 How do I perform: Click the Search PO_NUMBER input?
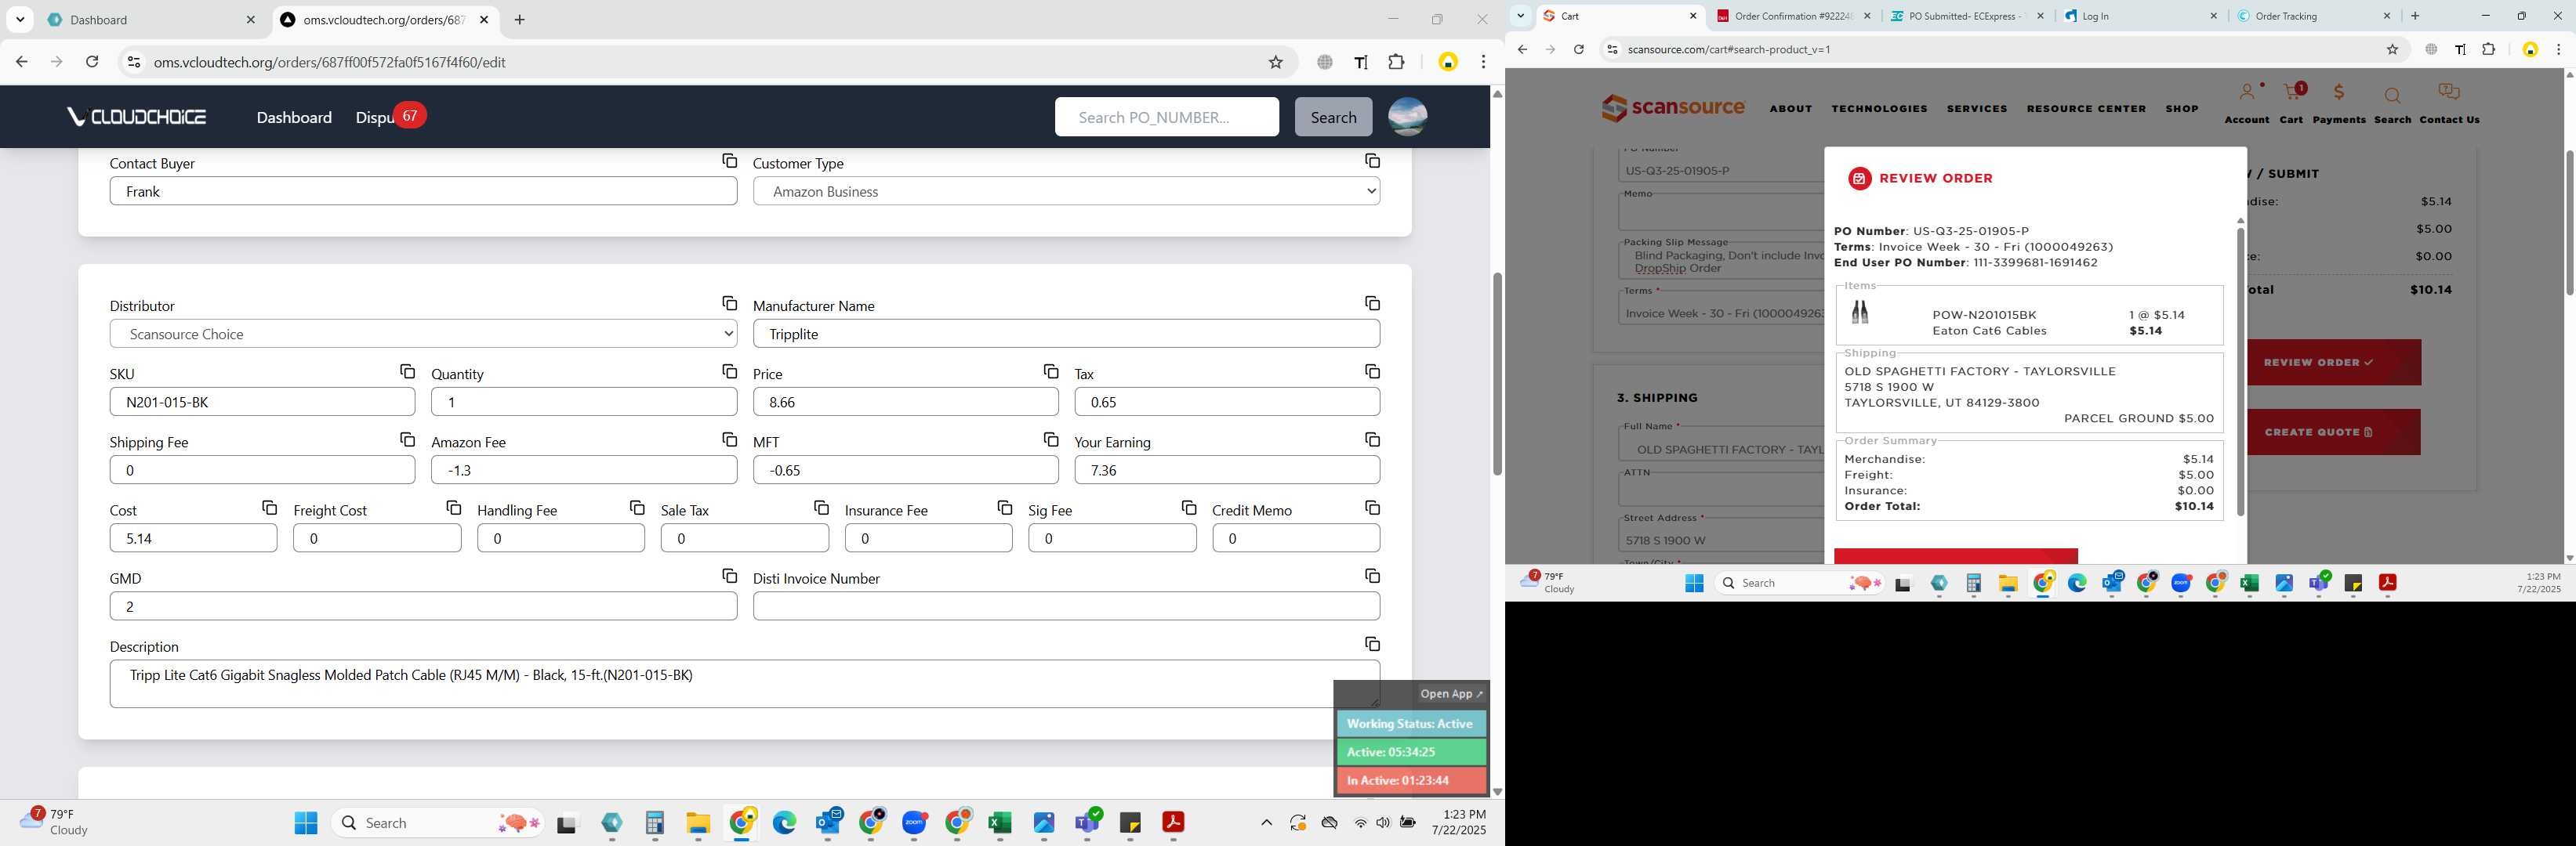[x=1166, y=117]
